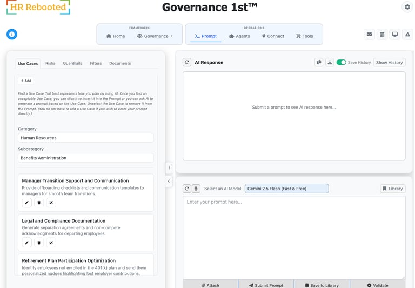Switch to the Guardrails tab
This screenshot has height=288, width=415.
[x=72, y=63]
